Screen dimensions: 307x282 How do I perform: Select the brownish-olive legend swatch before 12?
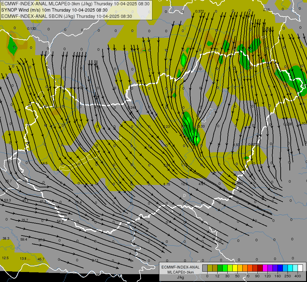(x=215, y=268)
